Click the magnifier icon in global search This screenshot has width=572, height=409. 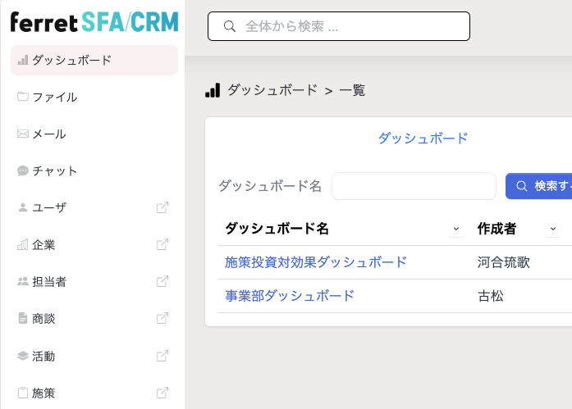(230, 26)
